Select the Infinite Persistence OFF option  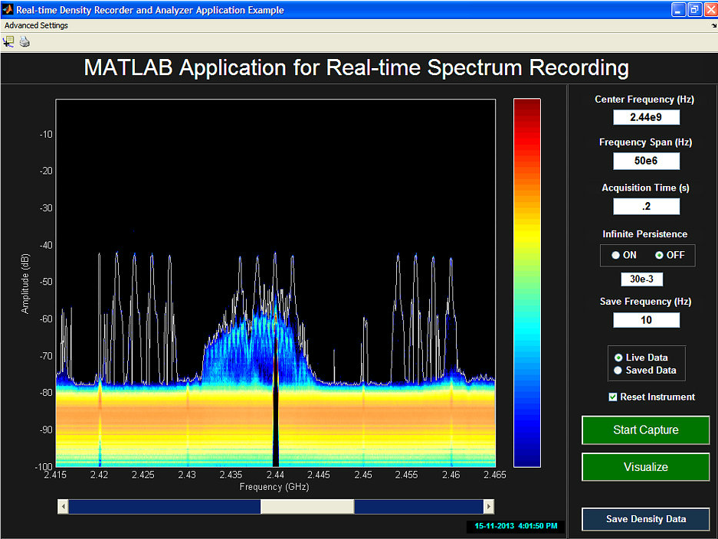click(660, 255)
